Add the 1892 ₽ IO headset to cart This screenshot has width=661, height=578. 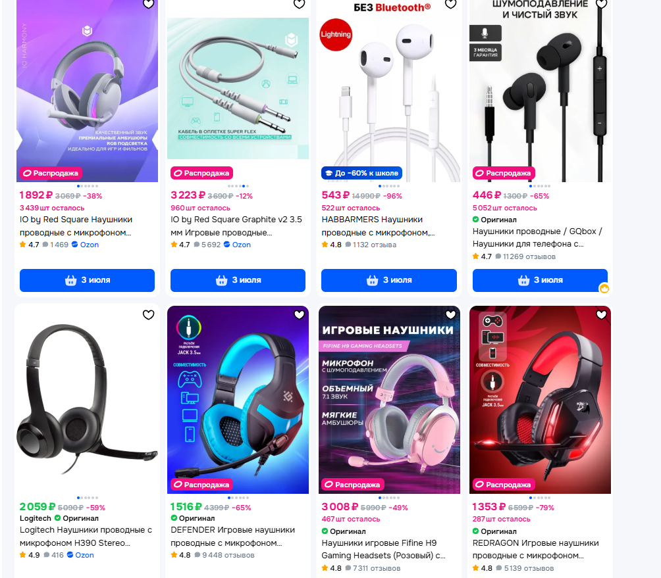click(88, 280)
